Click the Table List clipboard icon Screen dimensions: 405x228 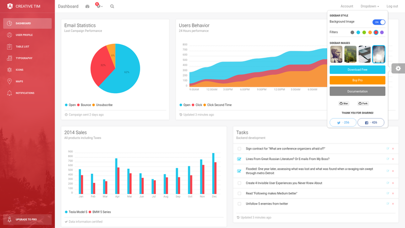tap(10, 47)
